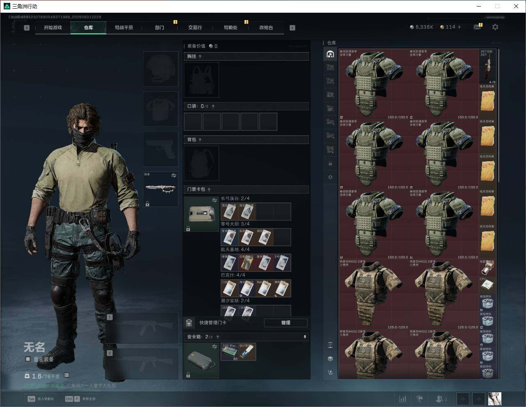Image resolution: width=526 pixels, height=407 pixels.
Task: Click the Tab 进入特勤处 shortcut button
Action: 41,399
